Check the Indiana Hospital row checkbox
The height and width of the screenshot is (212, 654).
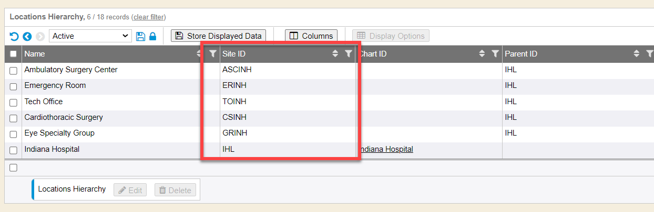14,150
